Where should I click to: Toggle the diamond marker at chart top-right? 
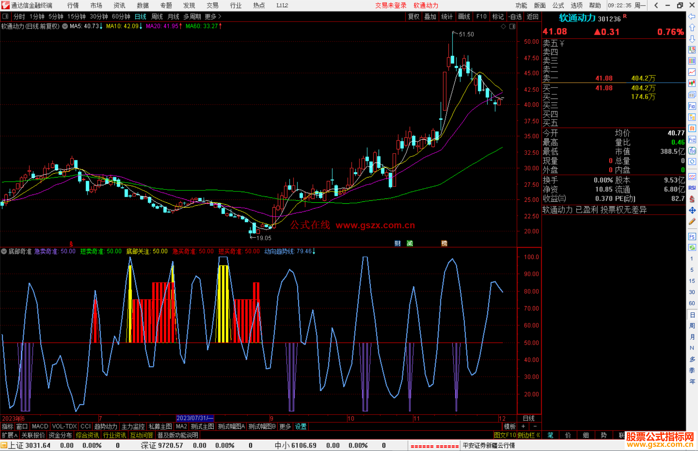pos(503,27)
